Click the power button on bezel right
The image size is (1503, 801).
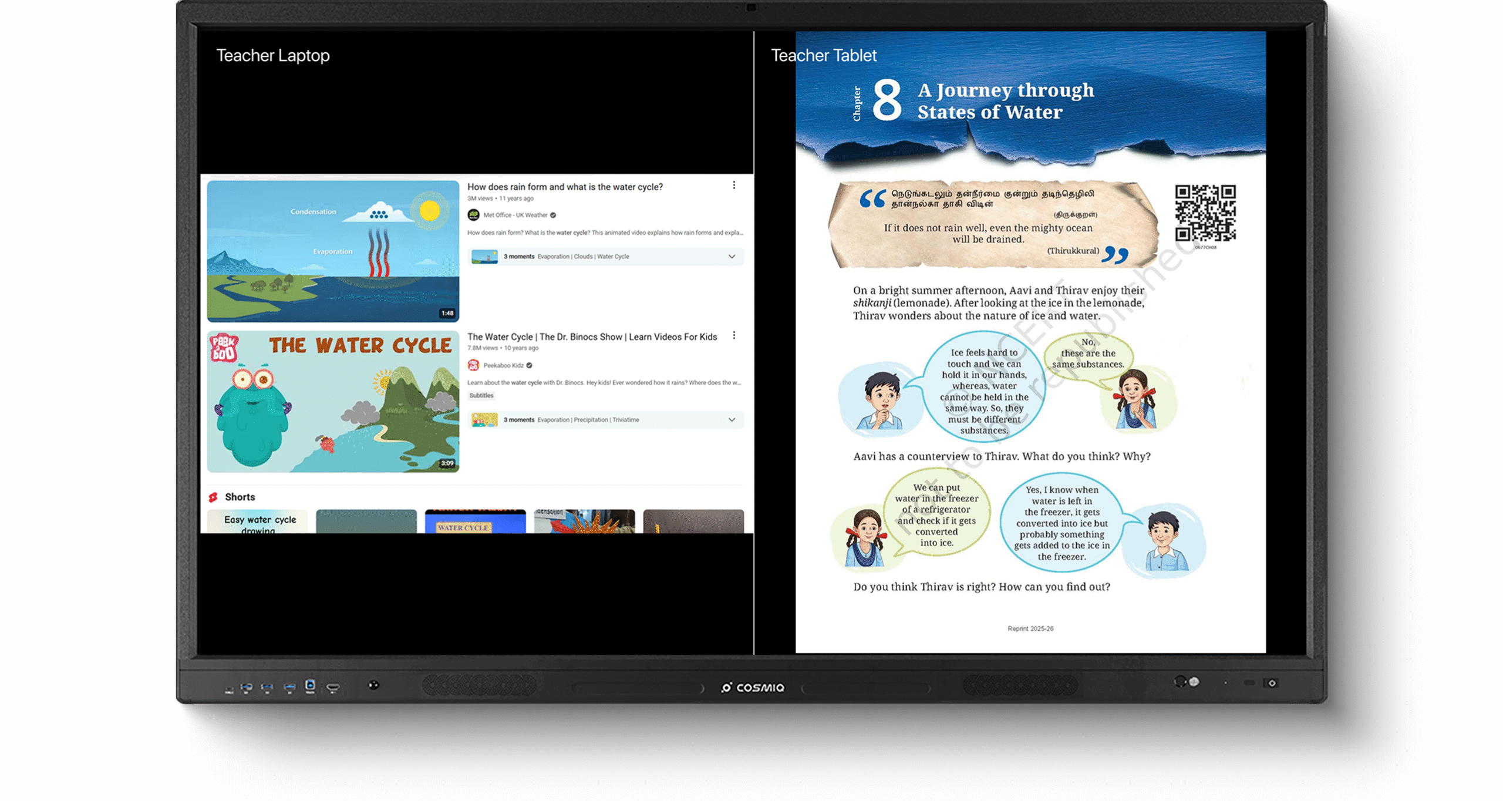pos(1272,683)
